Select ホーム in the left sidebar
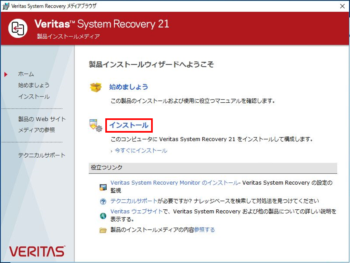350x263 pixels. [26, 74]
